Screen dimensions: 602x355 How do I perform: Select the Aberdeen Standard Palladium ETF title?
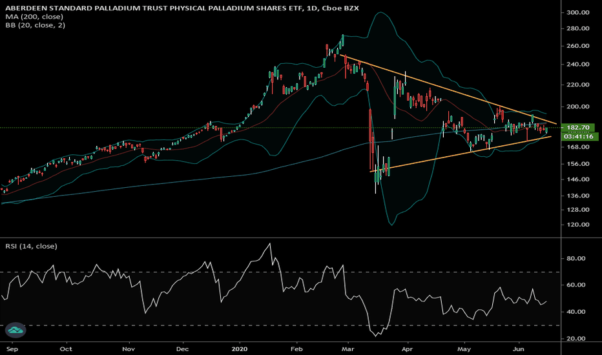[182, 8]
